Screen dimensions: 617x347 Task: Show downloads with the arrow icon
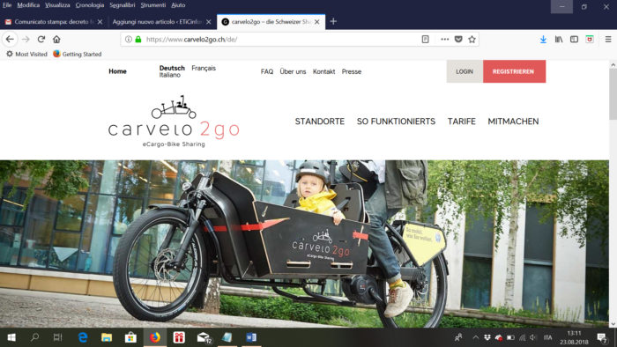(x=543, y=40)
